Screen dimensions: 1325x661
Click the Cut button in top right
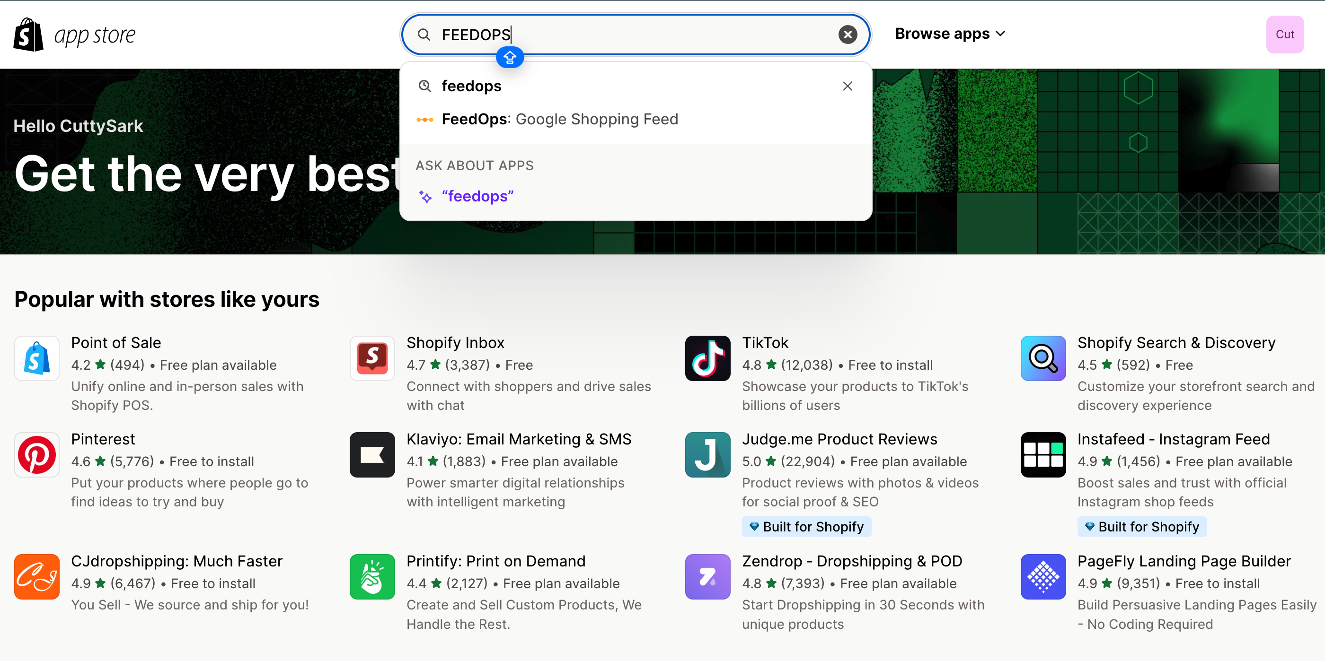tap(1284, 35)
